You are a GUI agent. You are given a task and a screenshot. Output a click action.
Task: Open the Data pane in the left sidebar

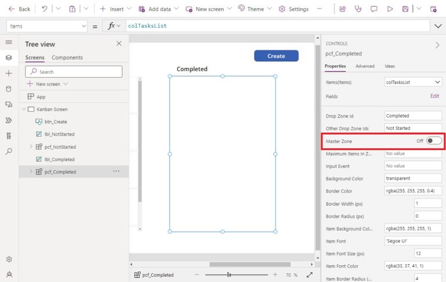pos(9,89)
